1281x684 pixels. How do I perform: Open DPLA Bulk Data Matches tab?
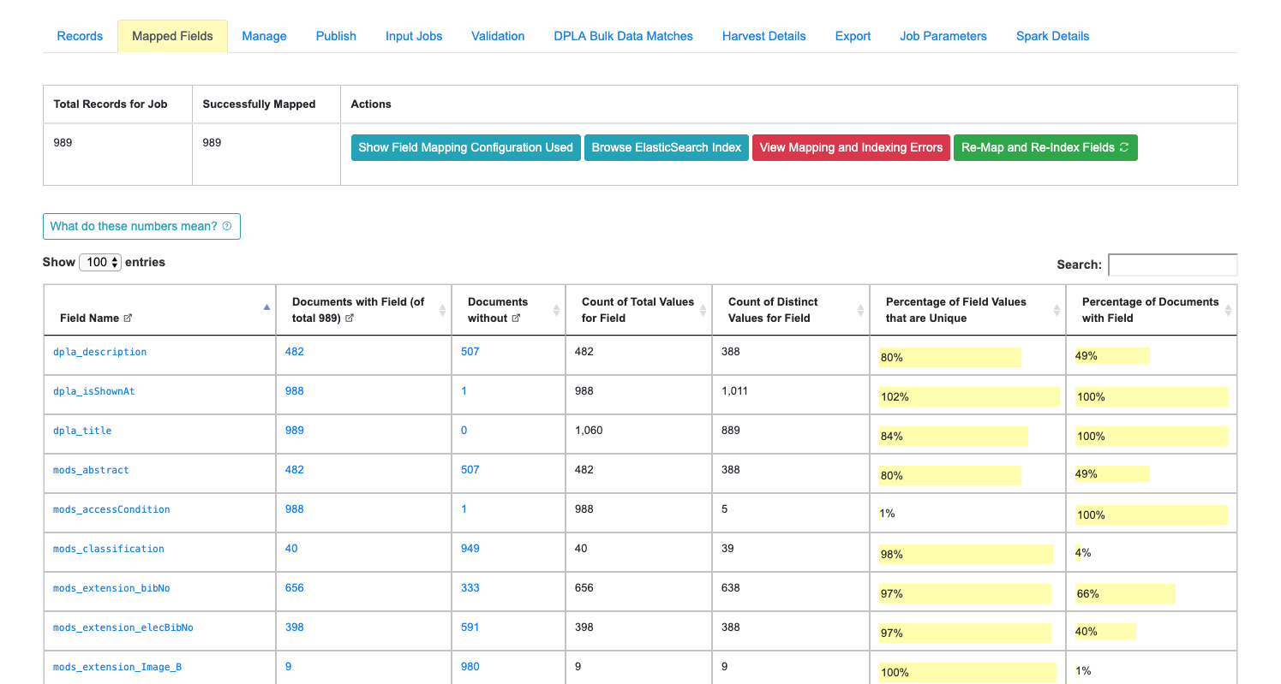tap(623, 36)
